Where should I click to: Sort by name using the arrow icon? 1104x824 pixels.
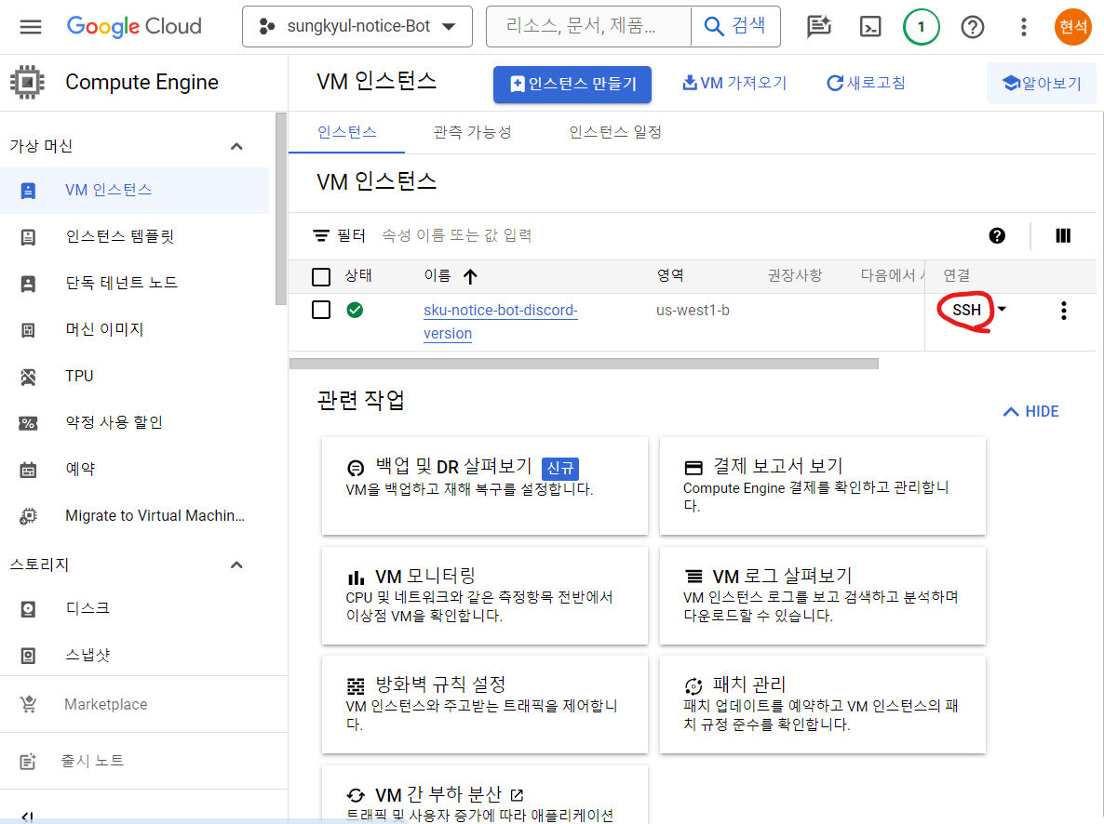[x=470, y=276]
